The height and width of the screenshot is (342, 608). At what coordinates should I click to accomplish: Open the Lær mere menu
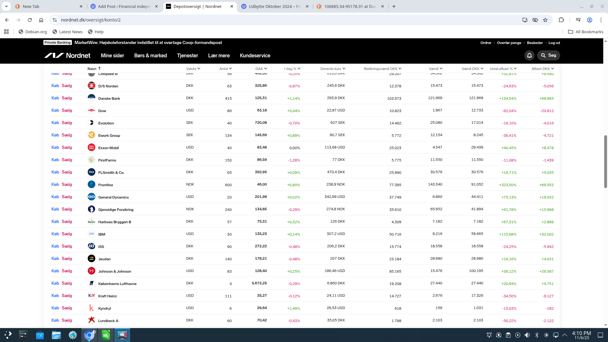(219, 55)
